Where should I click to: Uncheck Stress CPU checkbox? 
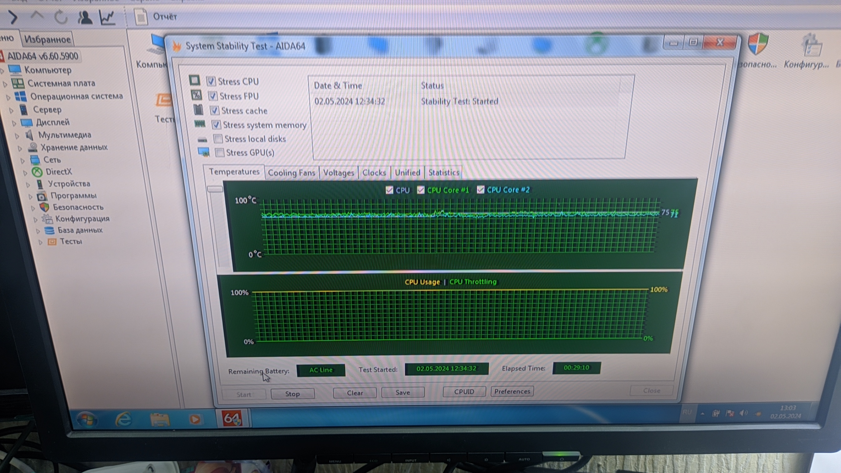(211, 81)
